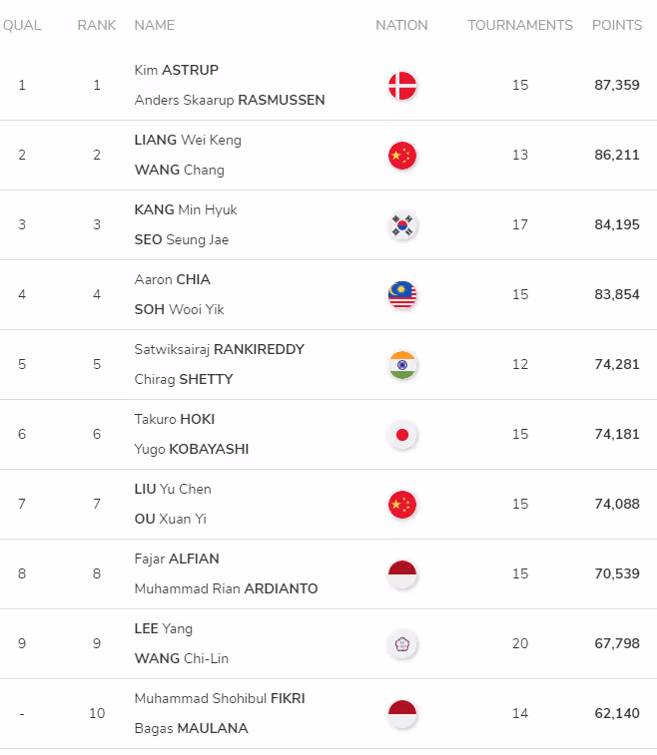The image size is (657, 755).
Task: Open SEO Seung Jae profile
Action: (182, 239)
